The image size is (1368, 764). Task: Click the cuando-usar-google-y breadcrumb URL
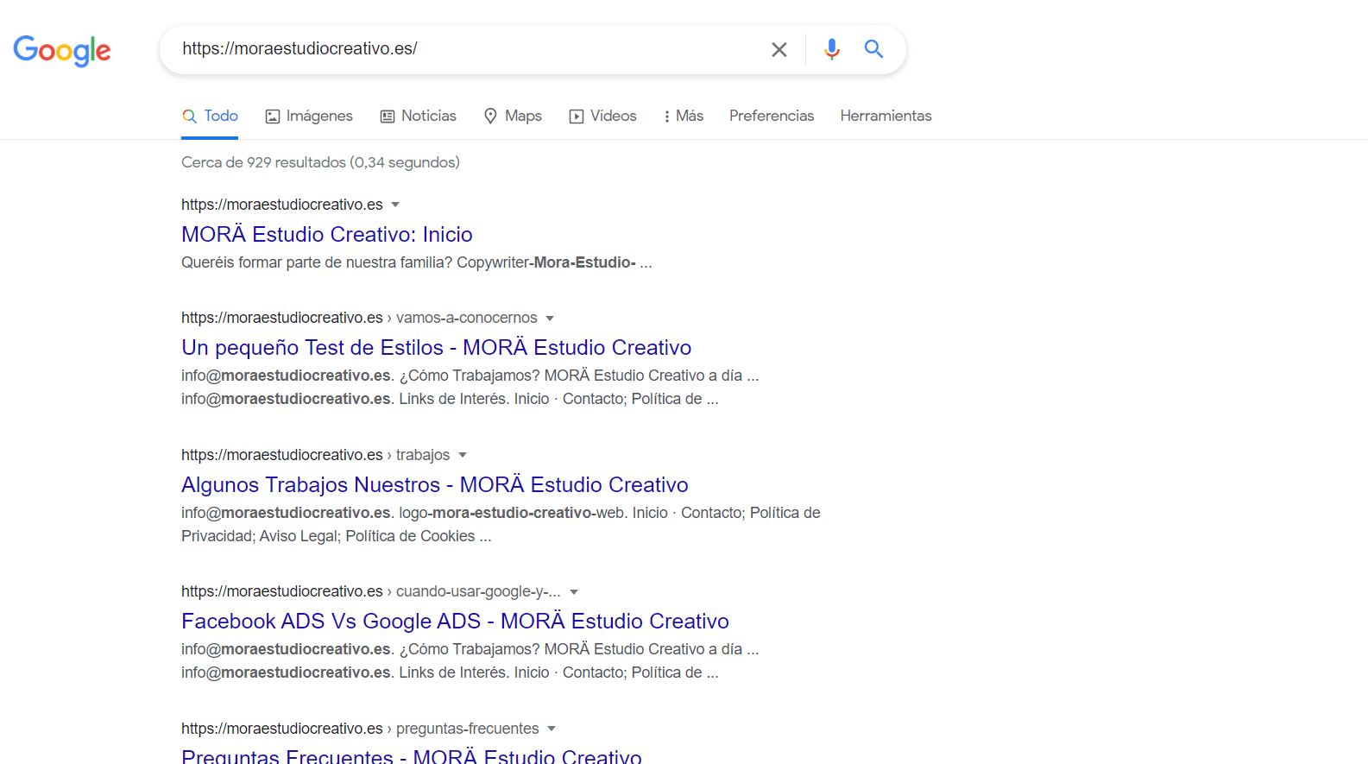[371, 591]
